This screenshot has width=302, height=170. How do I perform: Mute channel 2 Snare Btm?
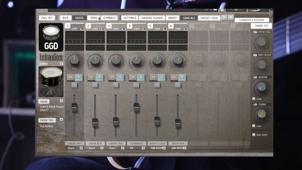(x=91, y=77)
